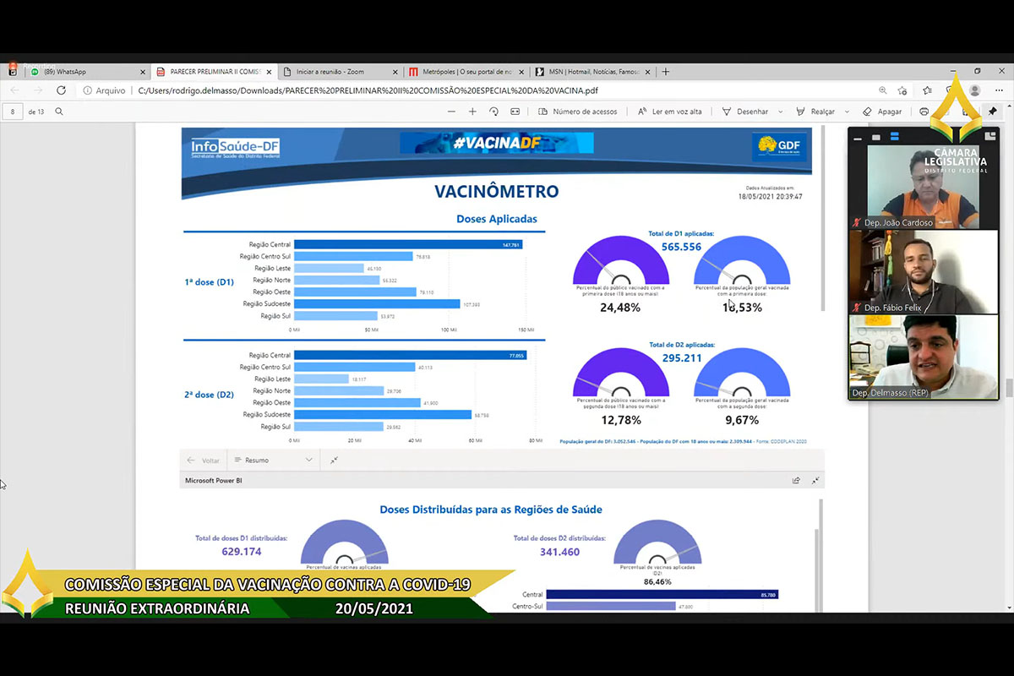This screenshot has height=676, width=1014.
Task: Zoom out the PDF with minus button
Action: 451,112
